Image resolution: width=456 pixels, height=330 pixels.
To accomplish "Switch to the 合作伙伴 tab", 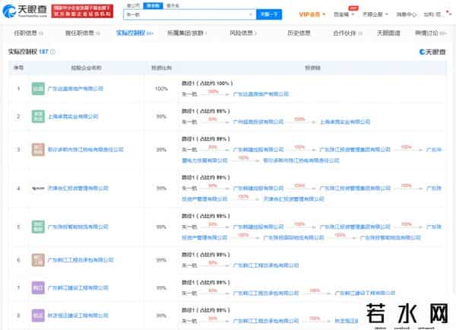I will point(347,33).
